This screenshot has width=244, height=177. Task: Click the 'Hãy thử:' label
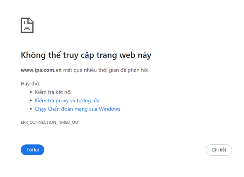30,83
